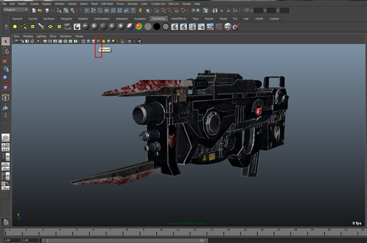Open the panel Shading menu
The height and width of the screenshot is (243, 367).
pos(28,36)
